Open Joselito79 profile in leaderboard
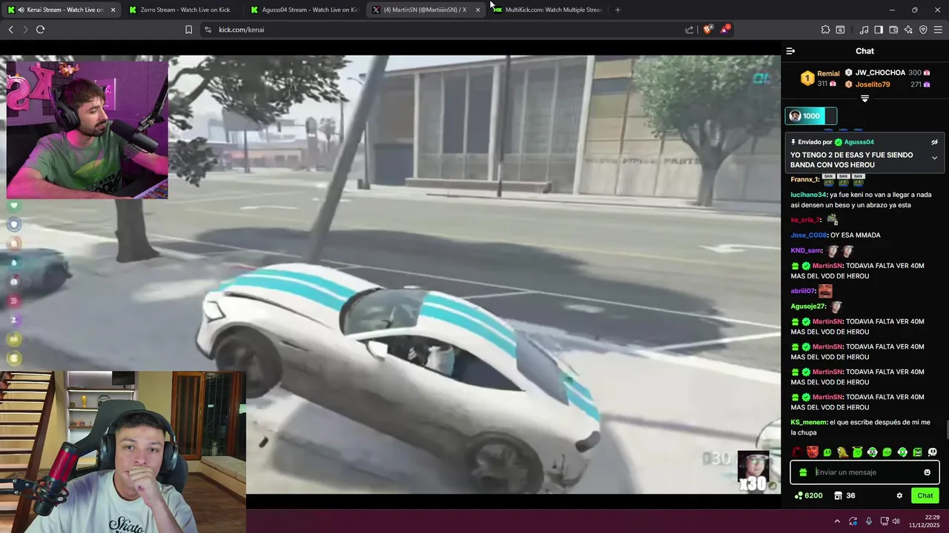The image size is (949, 533). click(873, 84)
